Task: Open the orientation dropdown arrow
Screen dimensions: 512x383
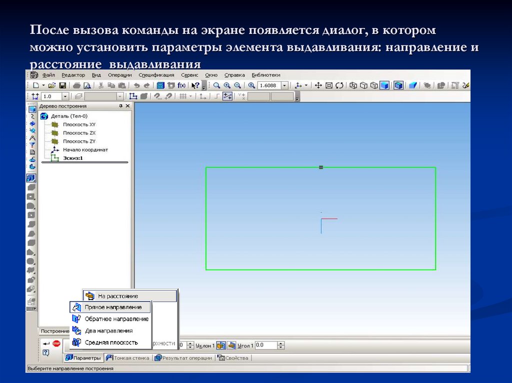Action: point(306,85)
